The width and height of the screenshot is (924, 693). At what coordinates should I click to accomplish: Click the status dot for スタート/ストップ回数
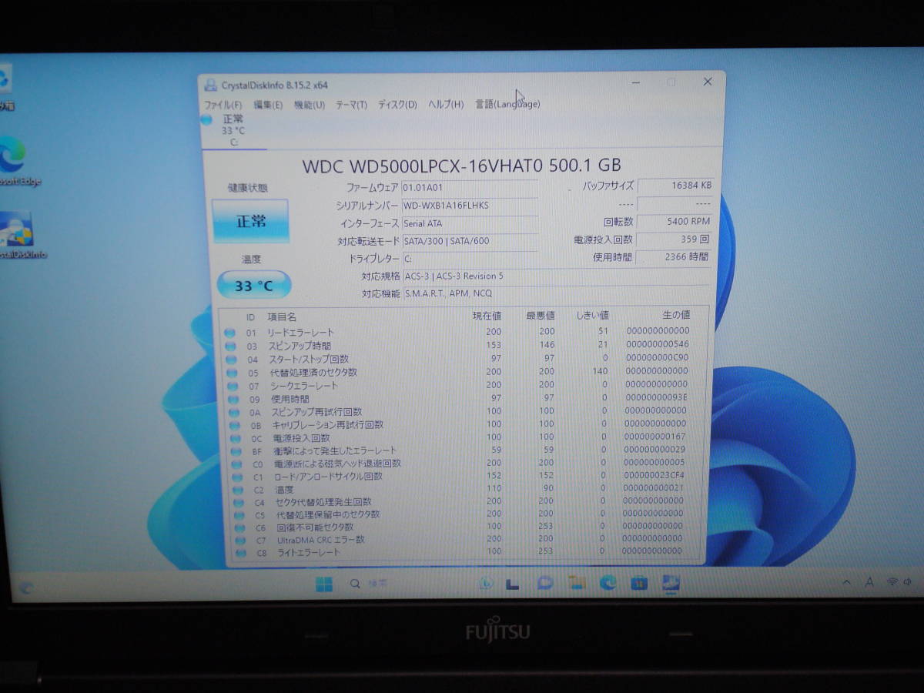click(x=231, y=360)
